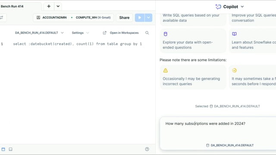Open a new worksheet tab with plus icon

coord(49,6)
